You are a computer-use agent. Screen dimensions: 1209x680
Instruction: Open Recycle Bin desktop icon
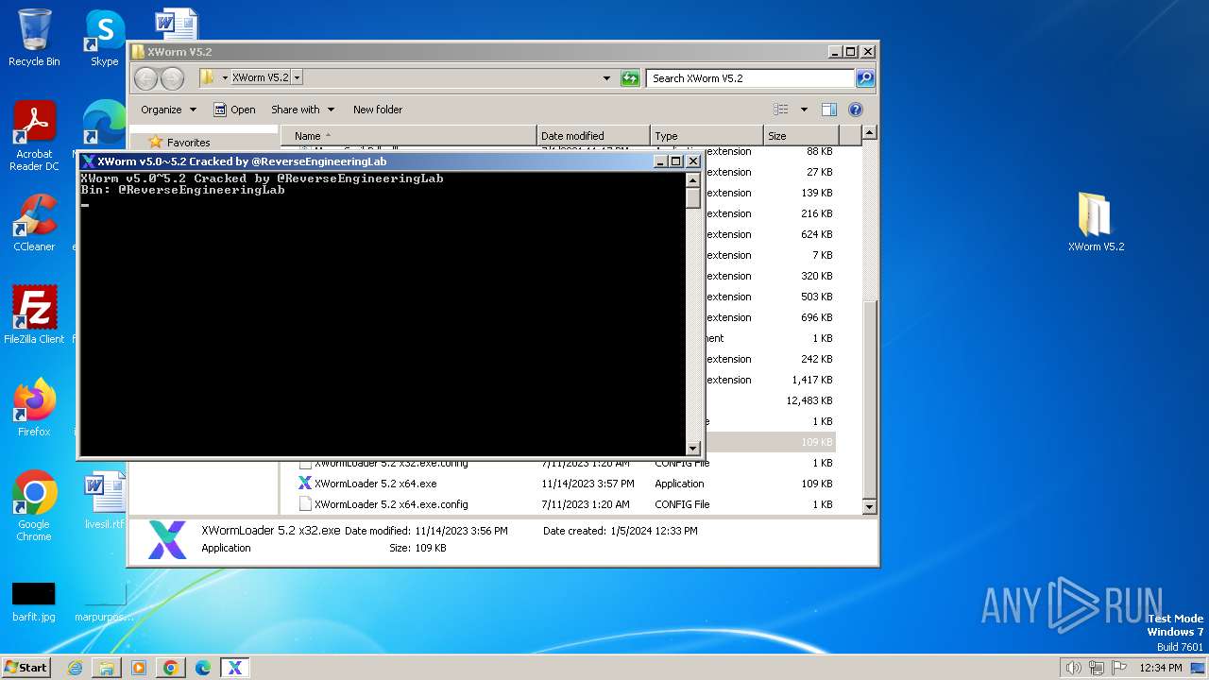[x=34, y=38]
